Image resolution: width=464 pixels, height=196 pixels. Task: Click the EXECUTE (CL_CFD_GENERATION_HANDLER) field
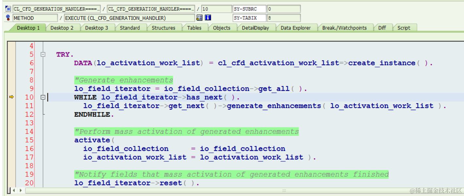129,18
